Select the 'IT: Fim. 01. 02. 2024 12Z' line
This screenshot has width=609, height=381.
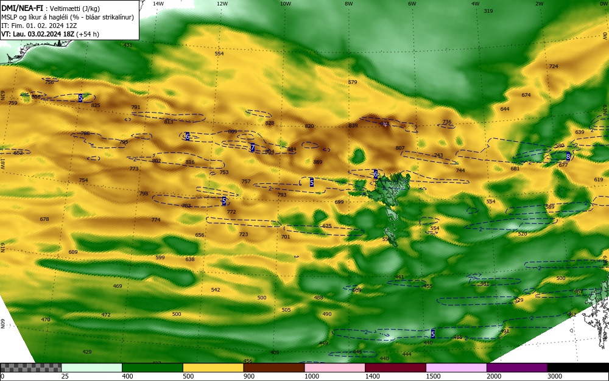tap(39, 26)
